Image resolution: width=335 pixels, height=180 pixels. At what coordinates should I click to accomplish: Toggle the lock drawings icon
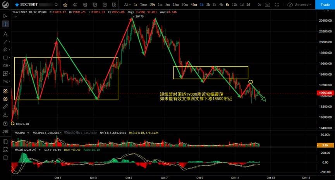pos(5,124)
